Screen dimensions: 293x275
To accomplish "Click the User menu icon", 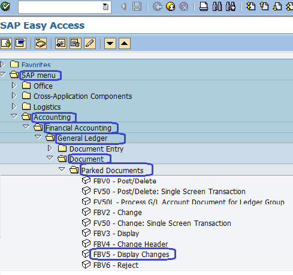I will click(6, 43).
